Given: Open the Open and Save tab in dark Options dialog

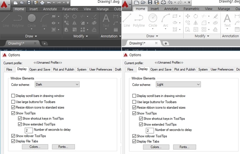Looking at the screenshot, I should coord(40,69).
